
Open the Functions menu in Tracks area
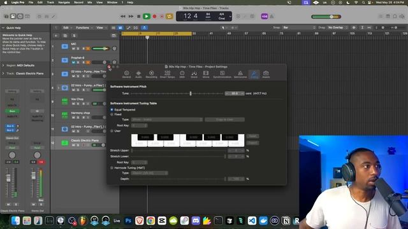click(x=84, y=28)
